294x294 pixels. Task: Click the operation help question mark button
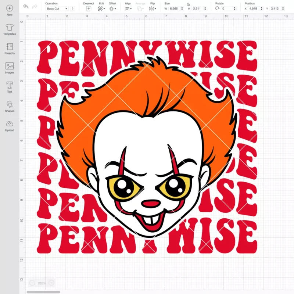click(x=72, y=8)
